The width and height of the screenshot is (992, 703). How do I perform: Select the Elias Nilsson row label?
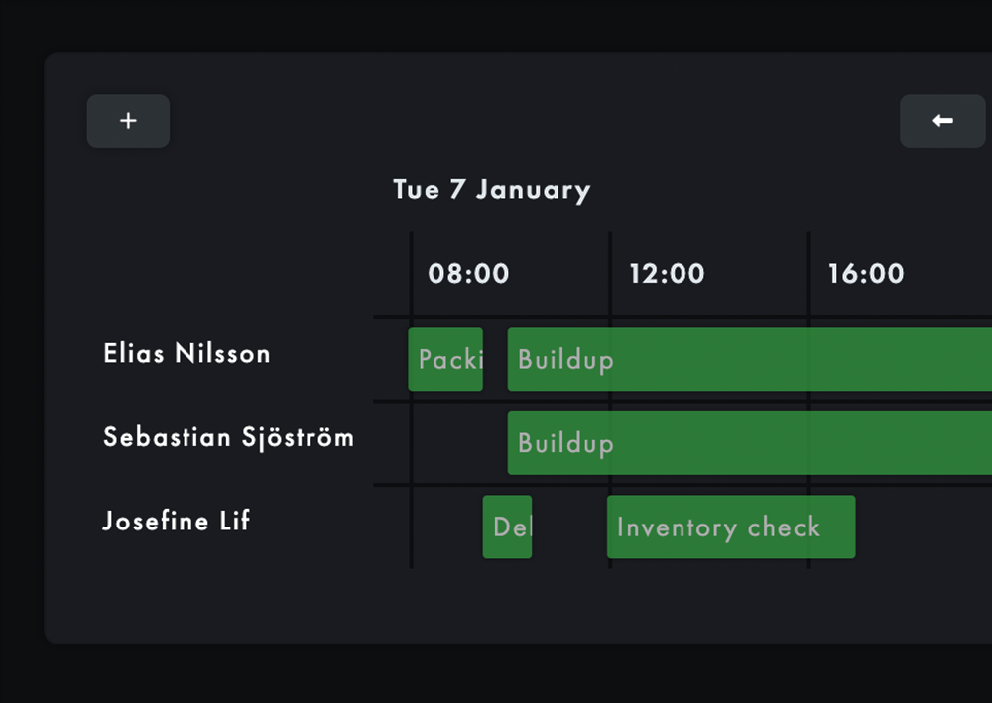point(186,354)
